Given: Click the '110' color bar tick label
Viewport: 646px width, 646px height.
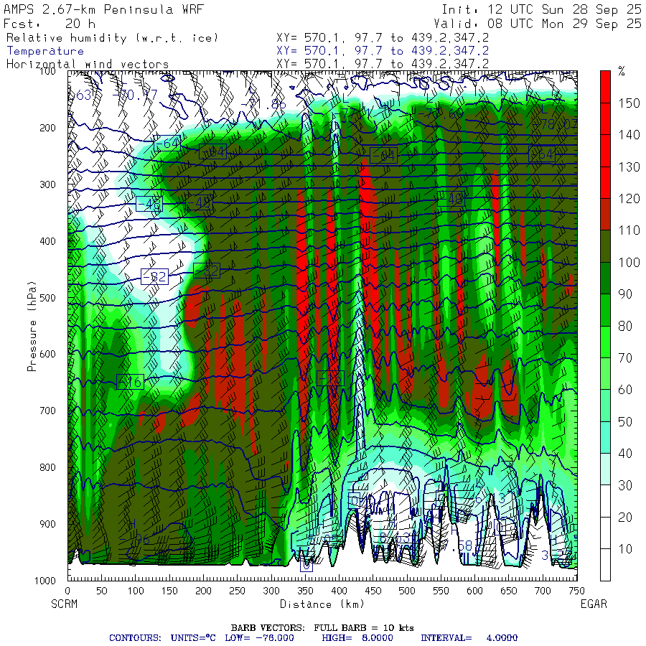Looking at the screenshot, I should 629,230.
